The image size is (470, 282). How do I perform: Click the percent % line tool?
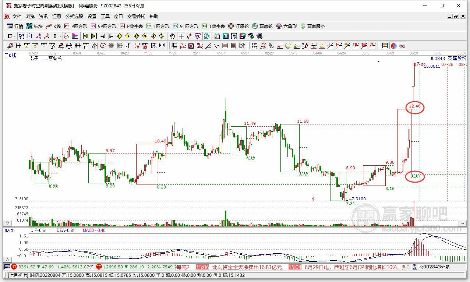coord(271,46)
